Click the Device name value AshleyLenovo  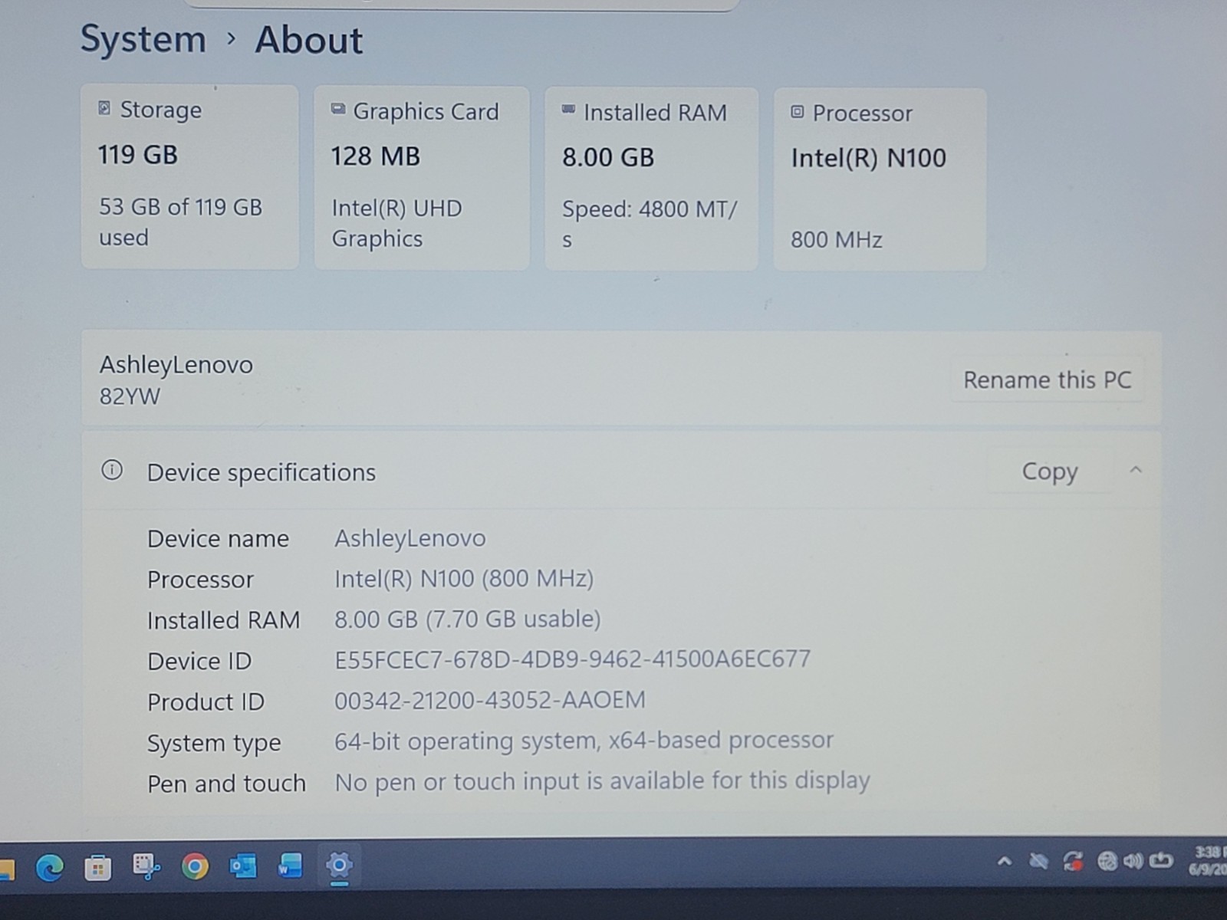click(x=410, y=538)
